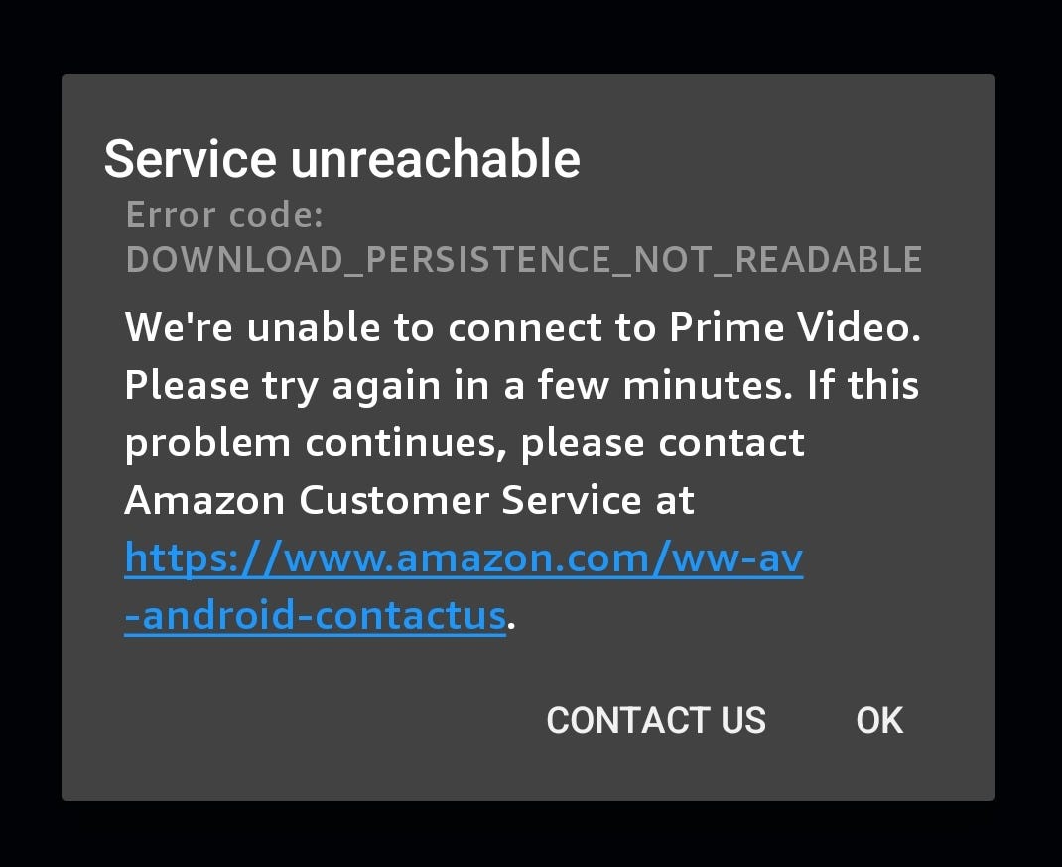Click the "If this" text in the message
This screenshot has width=1062, height=867.
coord(863,385)
